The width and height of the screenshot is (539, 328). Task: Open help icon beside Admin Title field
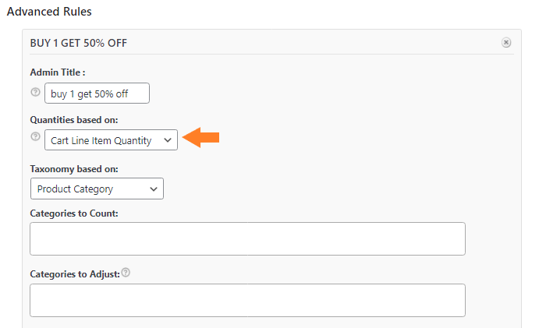35,92
